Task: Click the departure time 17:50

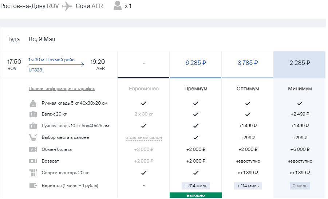Action: 14,62
